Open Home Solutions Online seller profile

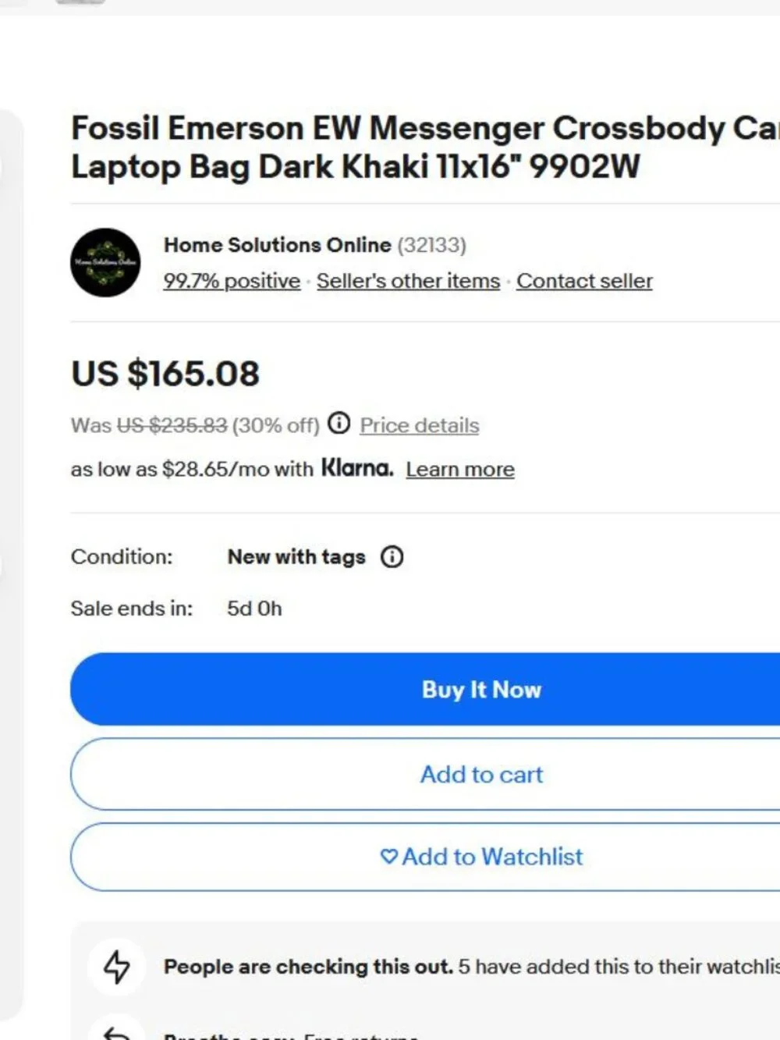[277, 245]
